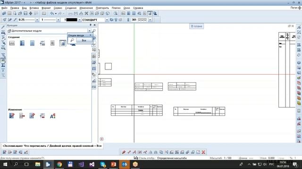Click the gray sheet icon in Создание

[x=52, y=43]
